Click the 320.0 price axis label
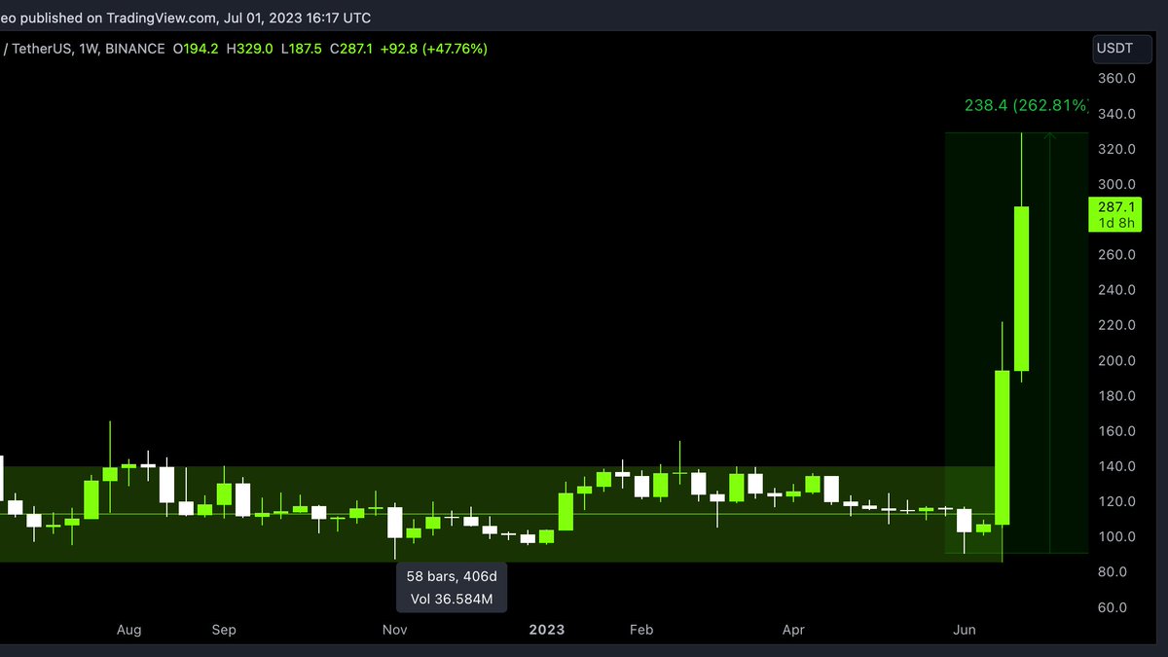The height and width of the screenshot is (657, 1168). pos(1117,149)
